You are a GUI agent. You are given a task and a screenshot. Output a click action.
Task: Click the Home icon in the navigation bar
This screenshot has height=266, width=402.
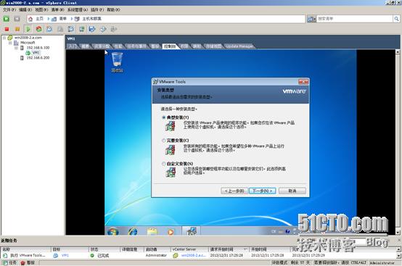click(x=30, y=19)
